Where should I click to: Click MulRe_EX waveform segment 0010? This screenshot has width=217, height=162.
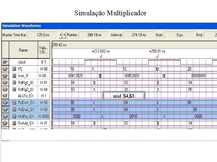point(133,116)
